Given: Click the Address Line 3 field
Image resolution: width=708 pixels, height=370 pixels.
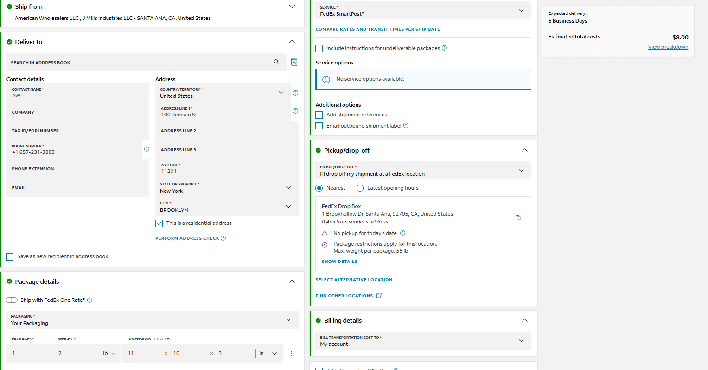Looking at the screenshot, I should point(227,150).
